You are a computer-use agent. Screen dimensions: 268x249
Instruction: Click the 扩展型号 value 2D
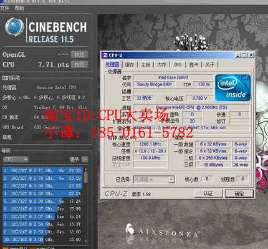192,121
